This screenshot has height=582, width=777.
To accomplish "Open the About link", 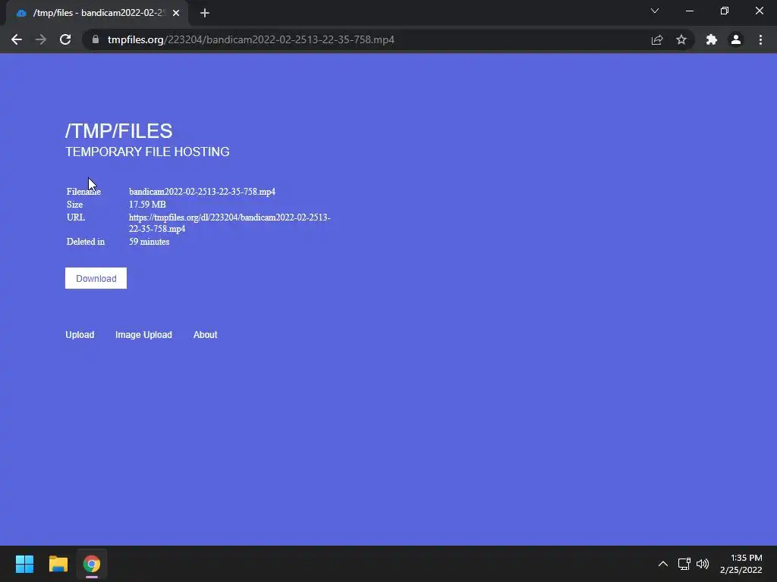I will pos(205,335).
